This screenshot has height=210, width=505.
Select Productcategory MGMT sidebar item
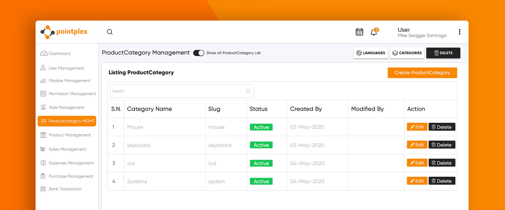[67, 121]
